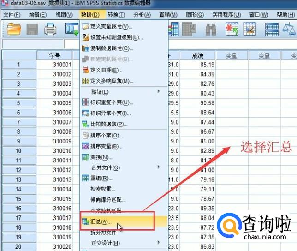
Task: Click the Weight cases scale icon
Action: coord(289,29)
